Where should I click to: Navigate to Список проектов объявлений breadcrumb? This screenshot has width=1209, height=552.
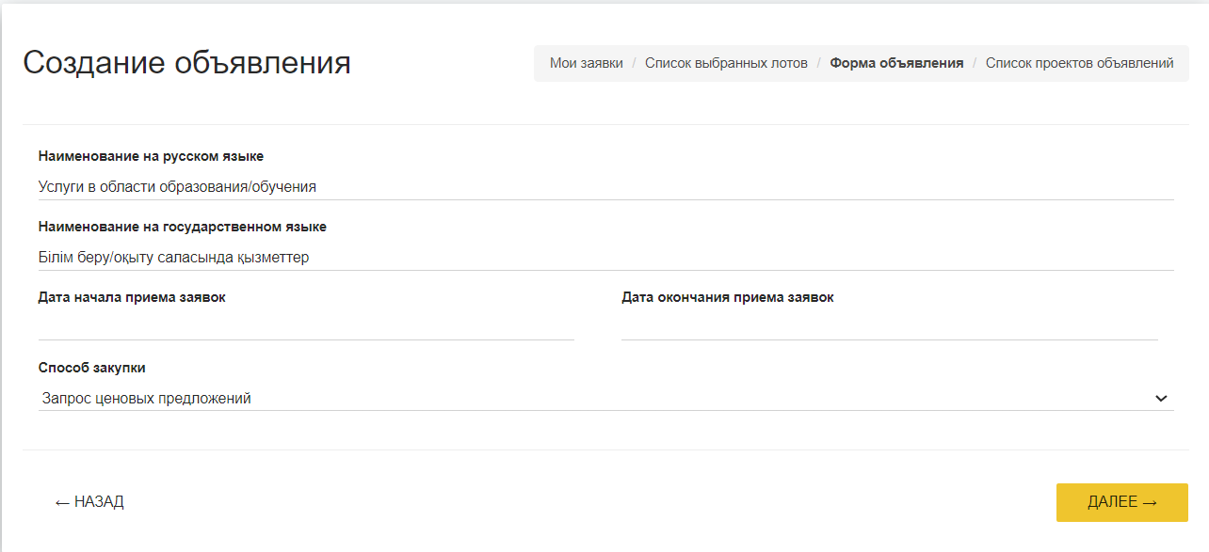tap(1079, 63)
